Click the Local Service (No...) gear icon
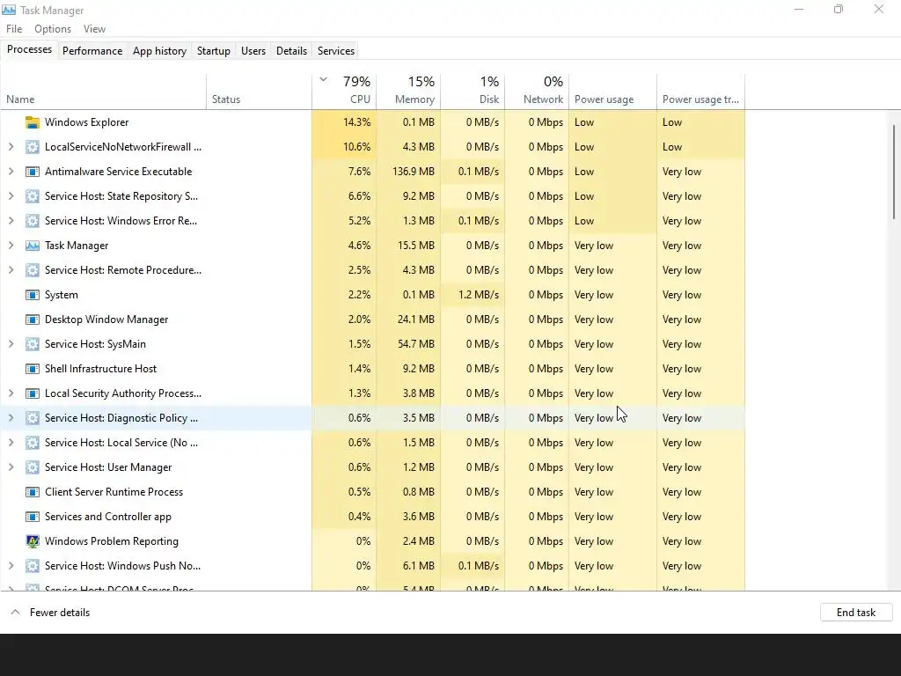 (33, 444)
